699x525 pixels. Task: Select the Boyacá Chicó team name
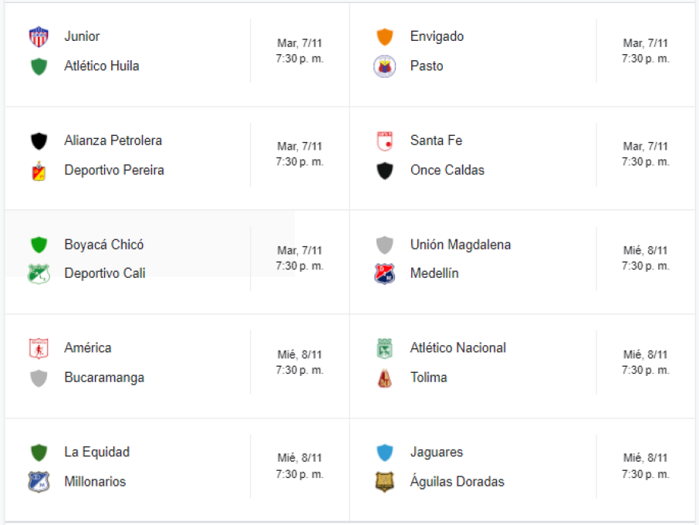pos(103,245)
